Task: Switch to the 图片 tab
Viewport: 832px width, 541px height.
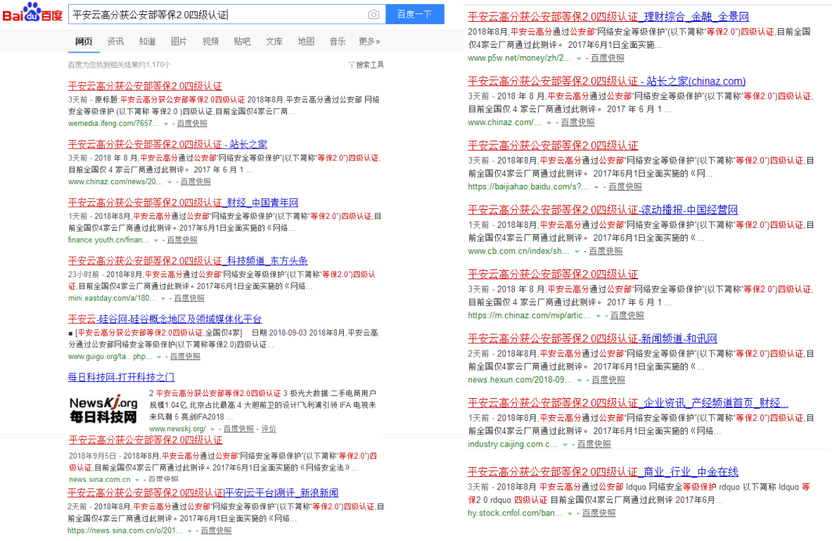Action: pyautogui.click(x=179, y=42)
